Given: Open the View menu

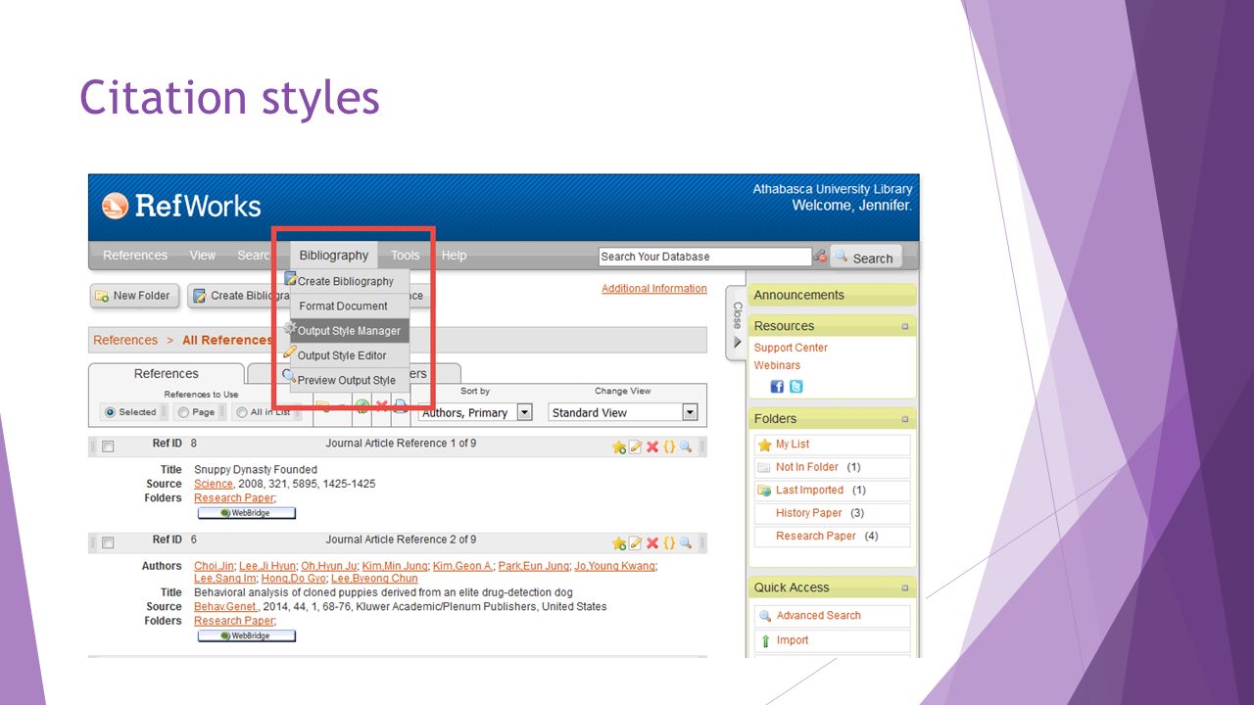Looking at the screenshot, I should coord(203,256).
